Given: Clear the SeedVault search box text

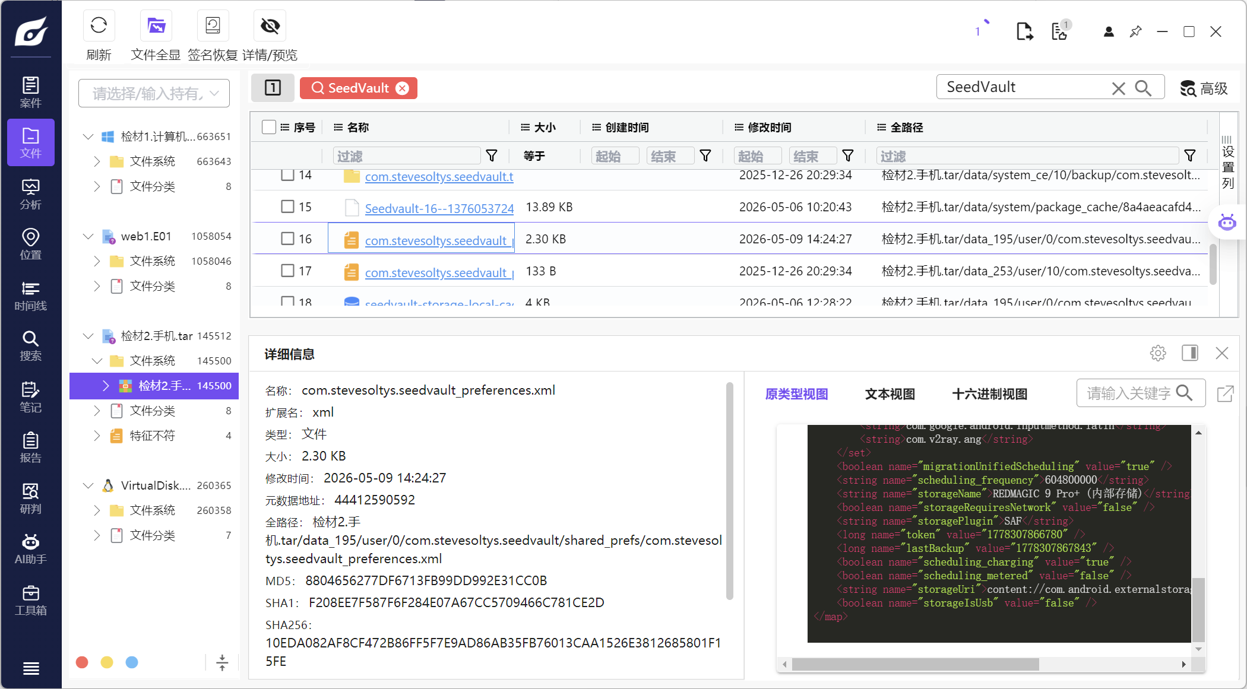Looking at the screenshot, I should (1119, 88).
